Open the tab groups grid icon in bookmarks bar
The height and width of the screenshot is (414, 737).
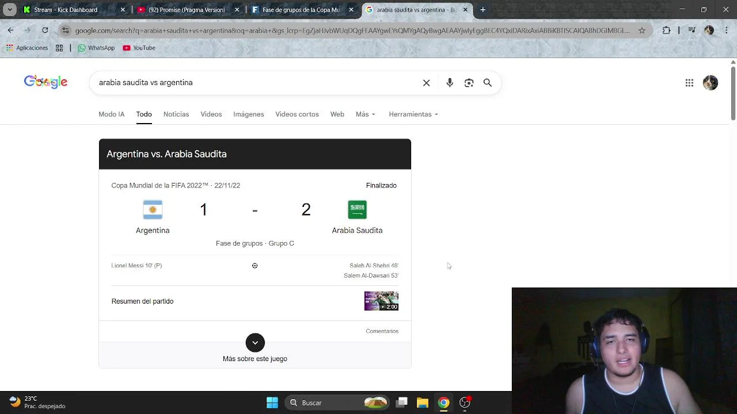click(x=59, y=48)
